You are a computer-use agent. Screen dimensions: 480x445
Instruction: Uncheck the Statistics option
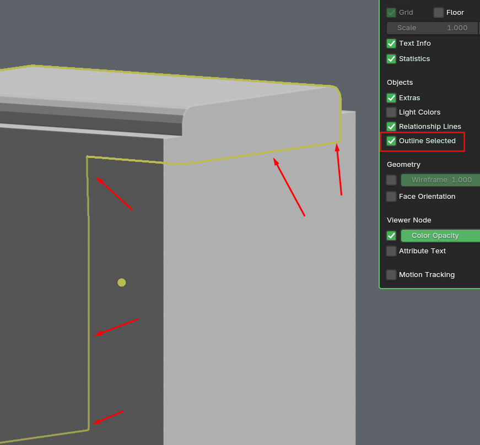pos(391,59)
